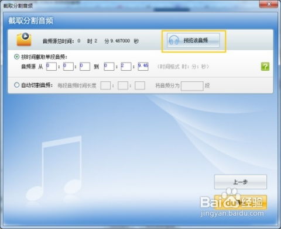281x229 pixels.
Task: Click the 将音频分为 segment count field
Action: [192, 86]
